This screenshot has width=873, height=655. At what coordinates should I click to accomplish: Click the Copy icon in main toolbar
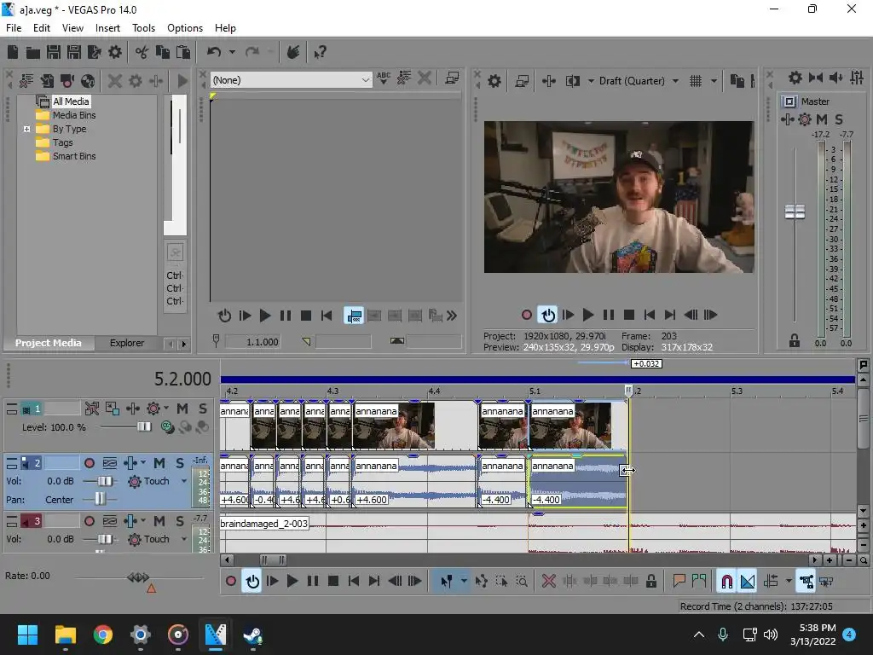click(163, 52)
